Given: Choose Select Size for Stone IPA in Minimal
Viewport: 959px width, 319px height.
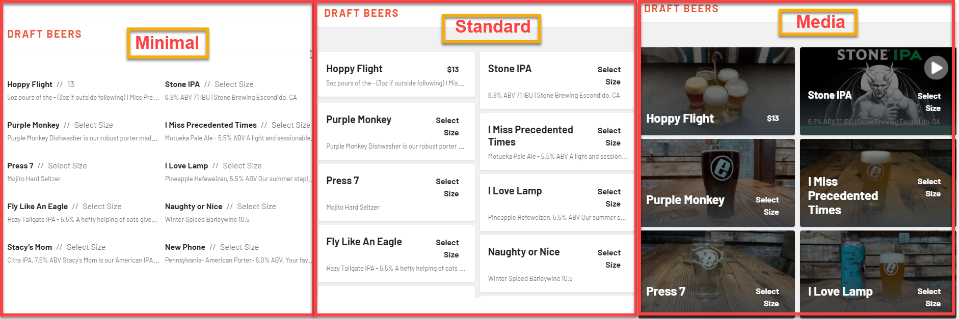Looking at the screenshot, I should (234, 84).
